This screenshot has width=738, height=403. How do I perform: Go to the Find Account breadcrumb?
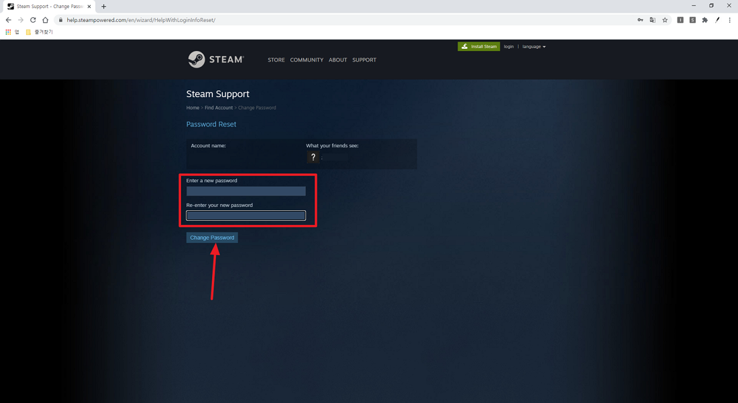[x=219, y=108]
